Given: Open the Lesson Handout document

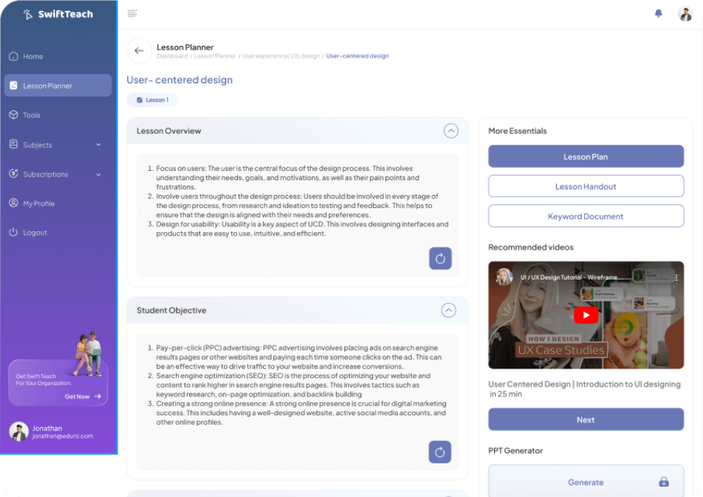Looking at the screenshot, I should tap(585, 185).
